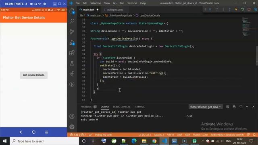The image size is (258, 145).
Task: Open File Explorer from the taskbar
Action: point(144,141)
